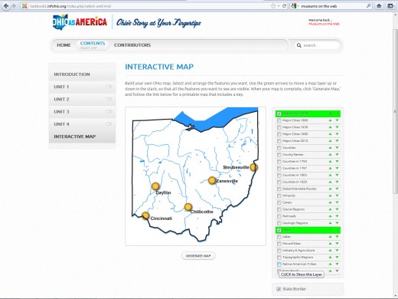The width and height of the screenshot is (398, 299).
Task: Open the Contributors nav tab
Action: (132, 45)
